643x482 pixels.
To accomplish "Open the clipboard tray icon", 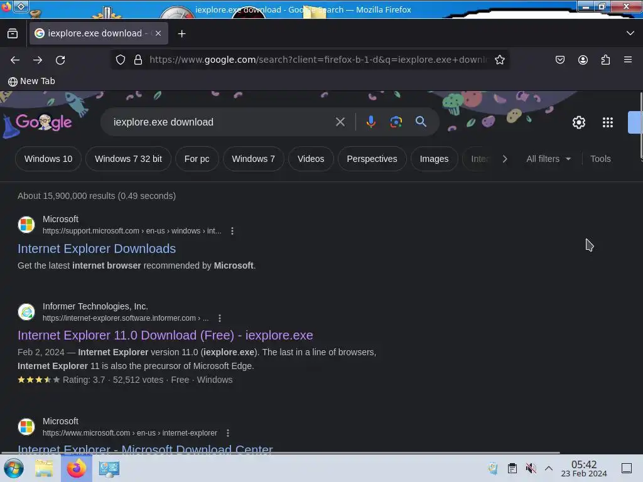I will (x=512, y=468).
